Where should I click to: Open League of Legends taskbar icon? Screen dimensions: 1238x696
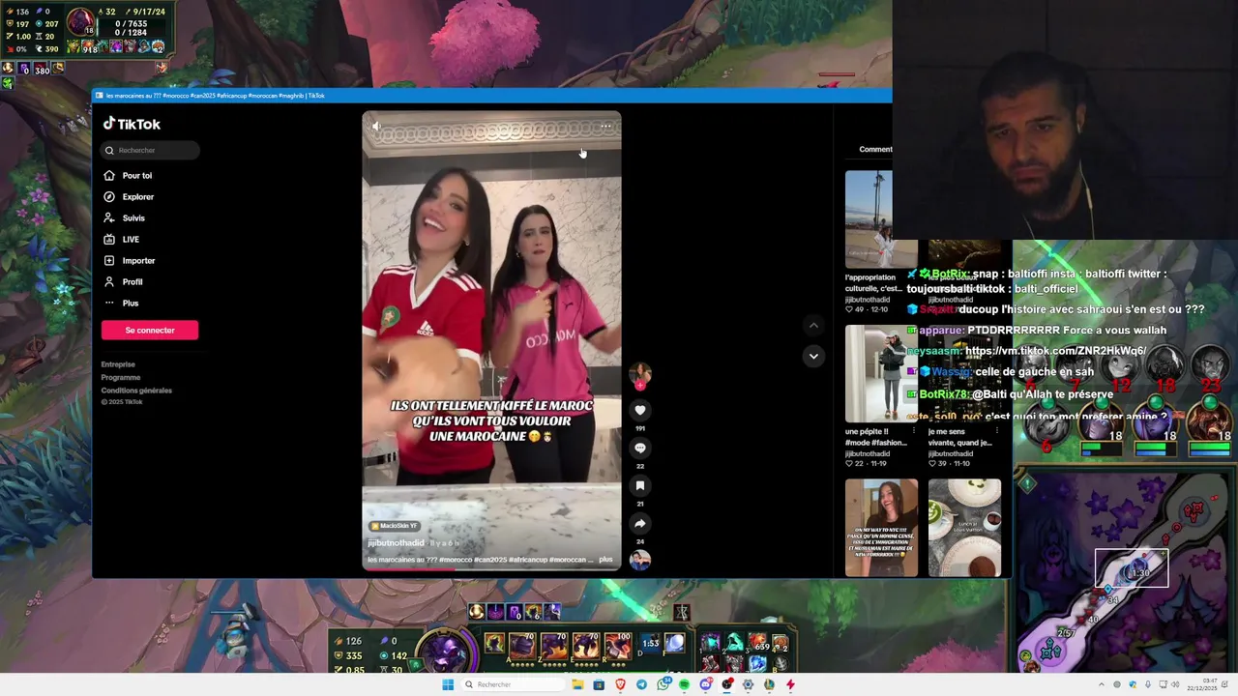769,684
